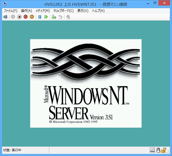Viewport: 172px width, 156px height.
Task: Click the orange Save state toolbar icon
Action: click(x=32, y=17)
